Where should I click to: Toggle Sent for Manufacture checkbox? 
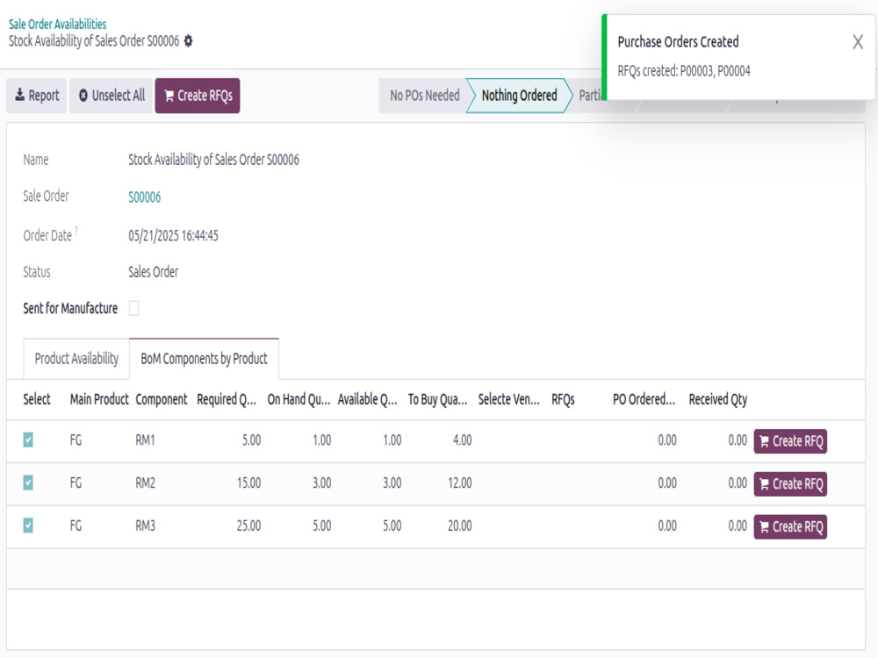coord(133,308)
